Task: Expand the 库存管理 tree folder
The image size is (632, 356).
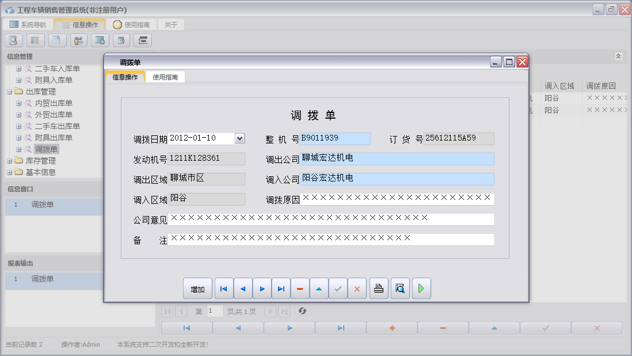Action: click(9, 161)
